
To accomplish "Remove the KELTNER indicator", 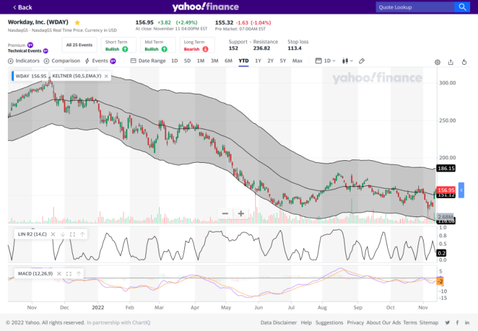I will coord(106,76).
